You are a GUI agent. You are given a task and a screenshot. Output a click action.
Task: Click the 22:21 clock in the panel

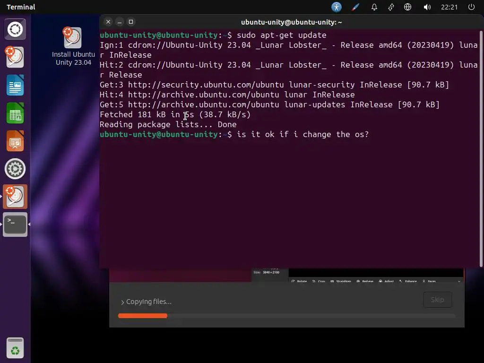coord(449,7)
